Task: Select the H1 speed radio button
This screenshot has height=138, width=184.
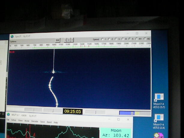Action: click(x=137, y=39)
